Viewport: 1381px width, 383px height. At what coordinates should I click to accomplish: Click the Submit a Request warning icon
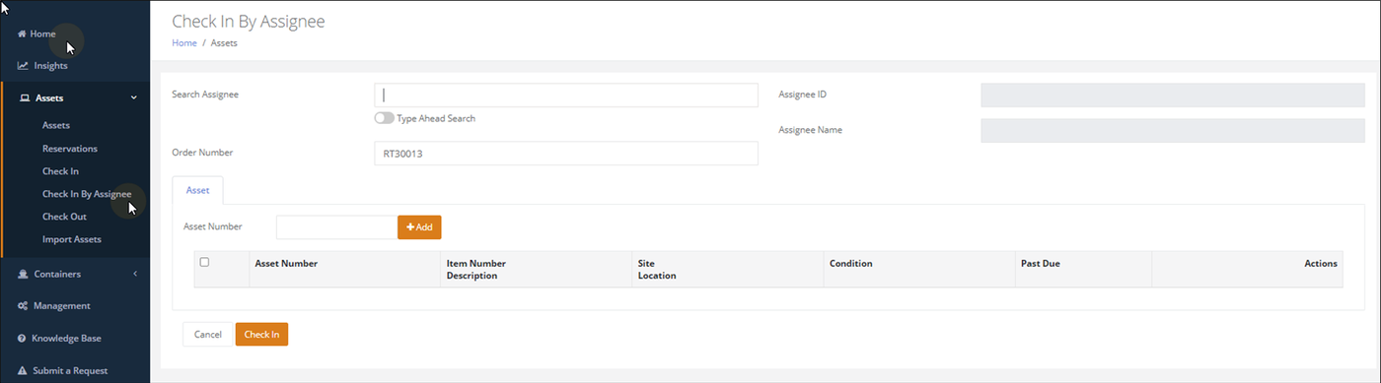(x=22, y=370)
